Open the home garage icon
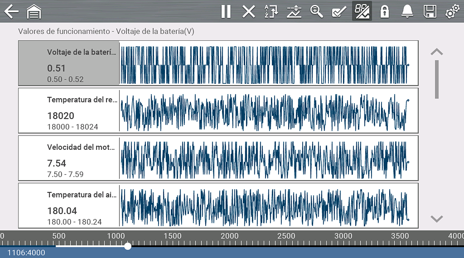 pos(34,12)
